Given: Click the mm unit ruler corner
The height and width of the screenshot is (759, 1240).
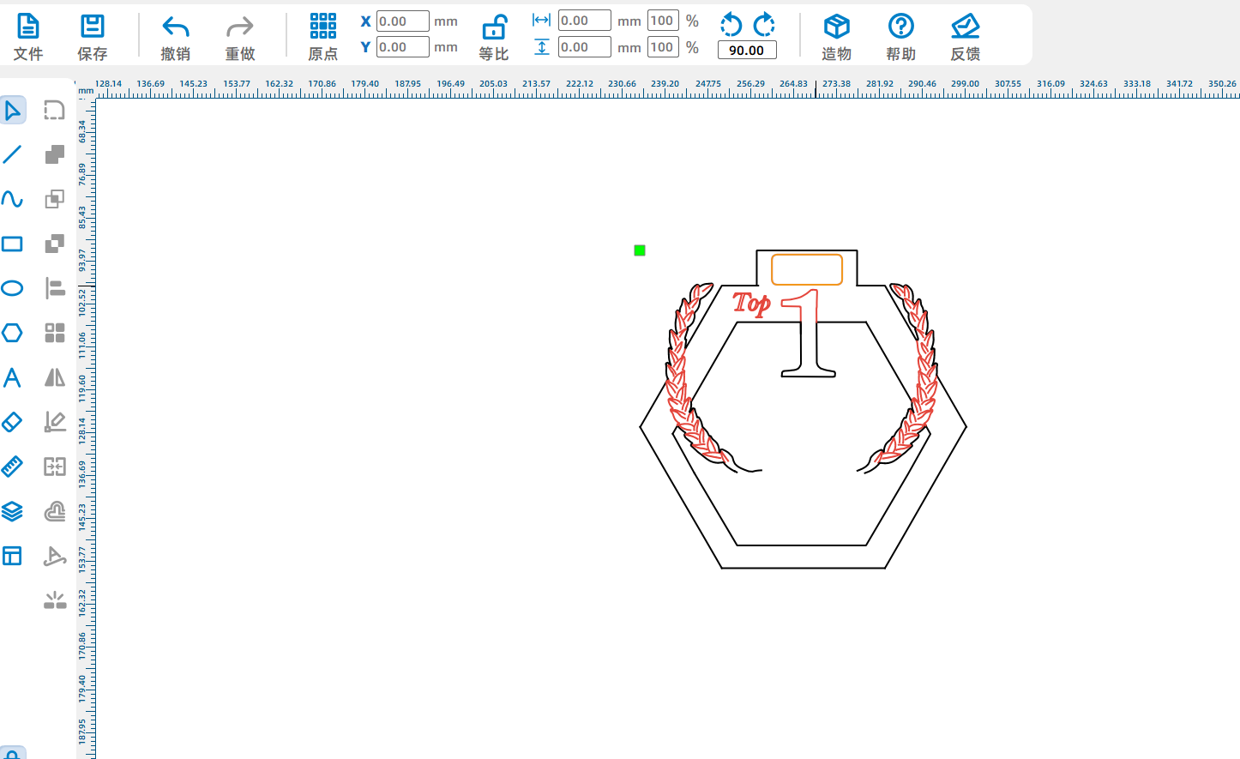Looking at the screenshot, I should (x=86, y=90).
